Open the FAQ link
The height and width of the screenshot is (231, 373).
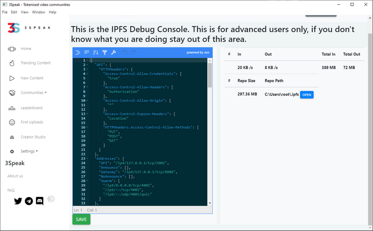[11, 190]
